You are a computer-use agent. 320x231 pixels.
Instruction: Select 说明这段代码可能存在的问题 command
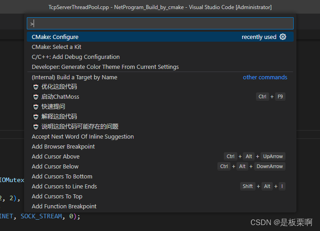(160, 126)
